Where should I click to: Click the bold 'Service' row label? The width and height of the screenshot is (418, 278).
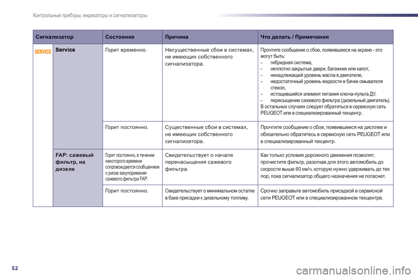click(x=65, y=50)
